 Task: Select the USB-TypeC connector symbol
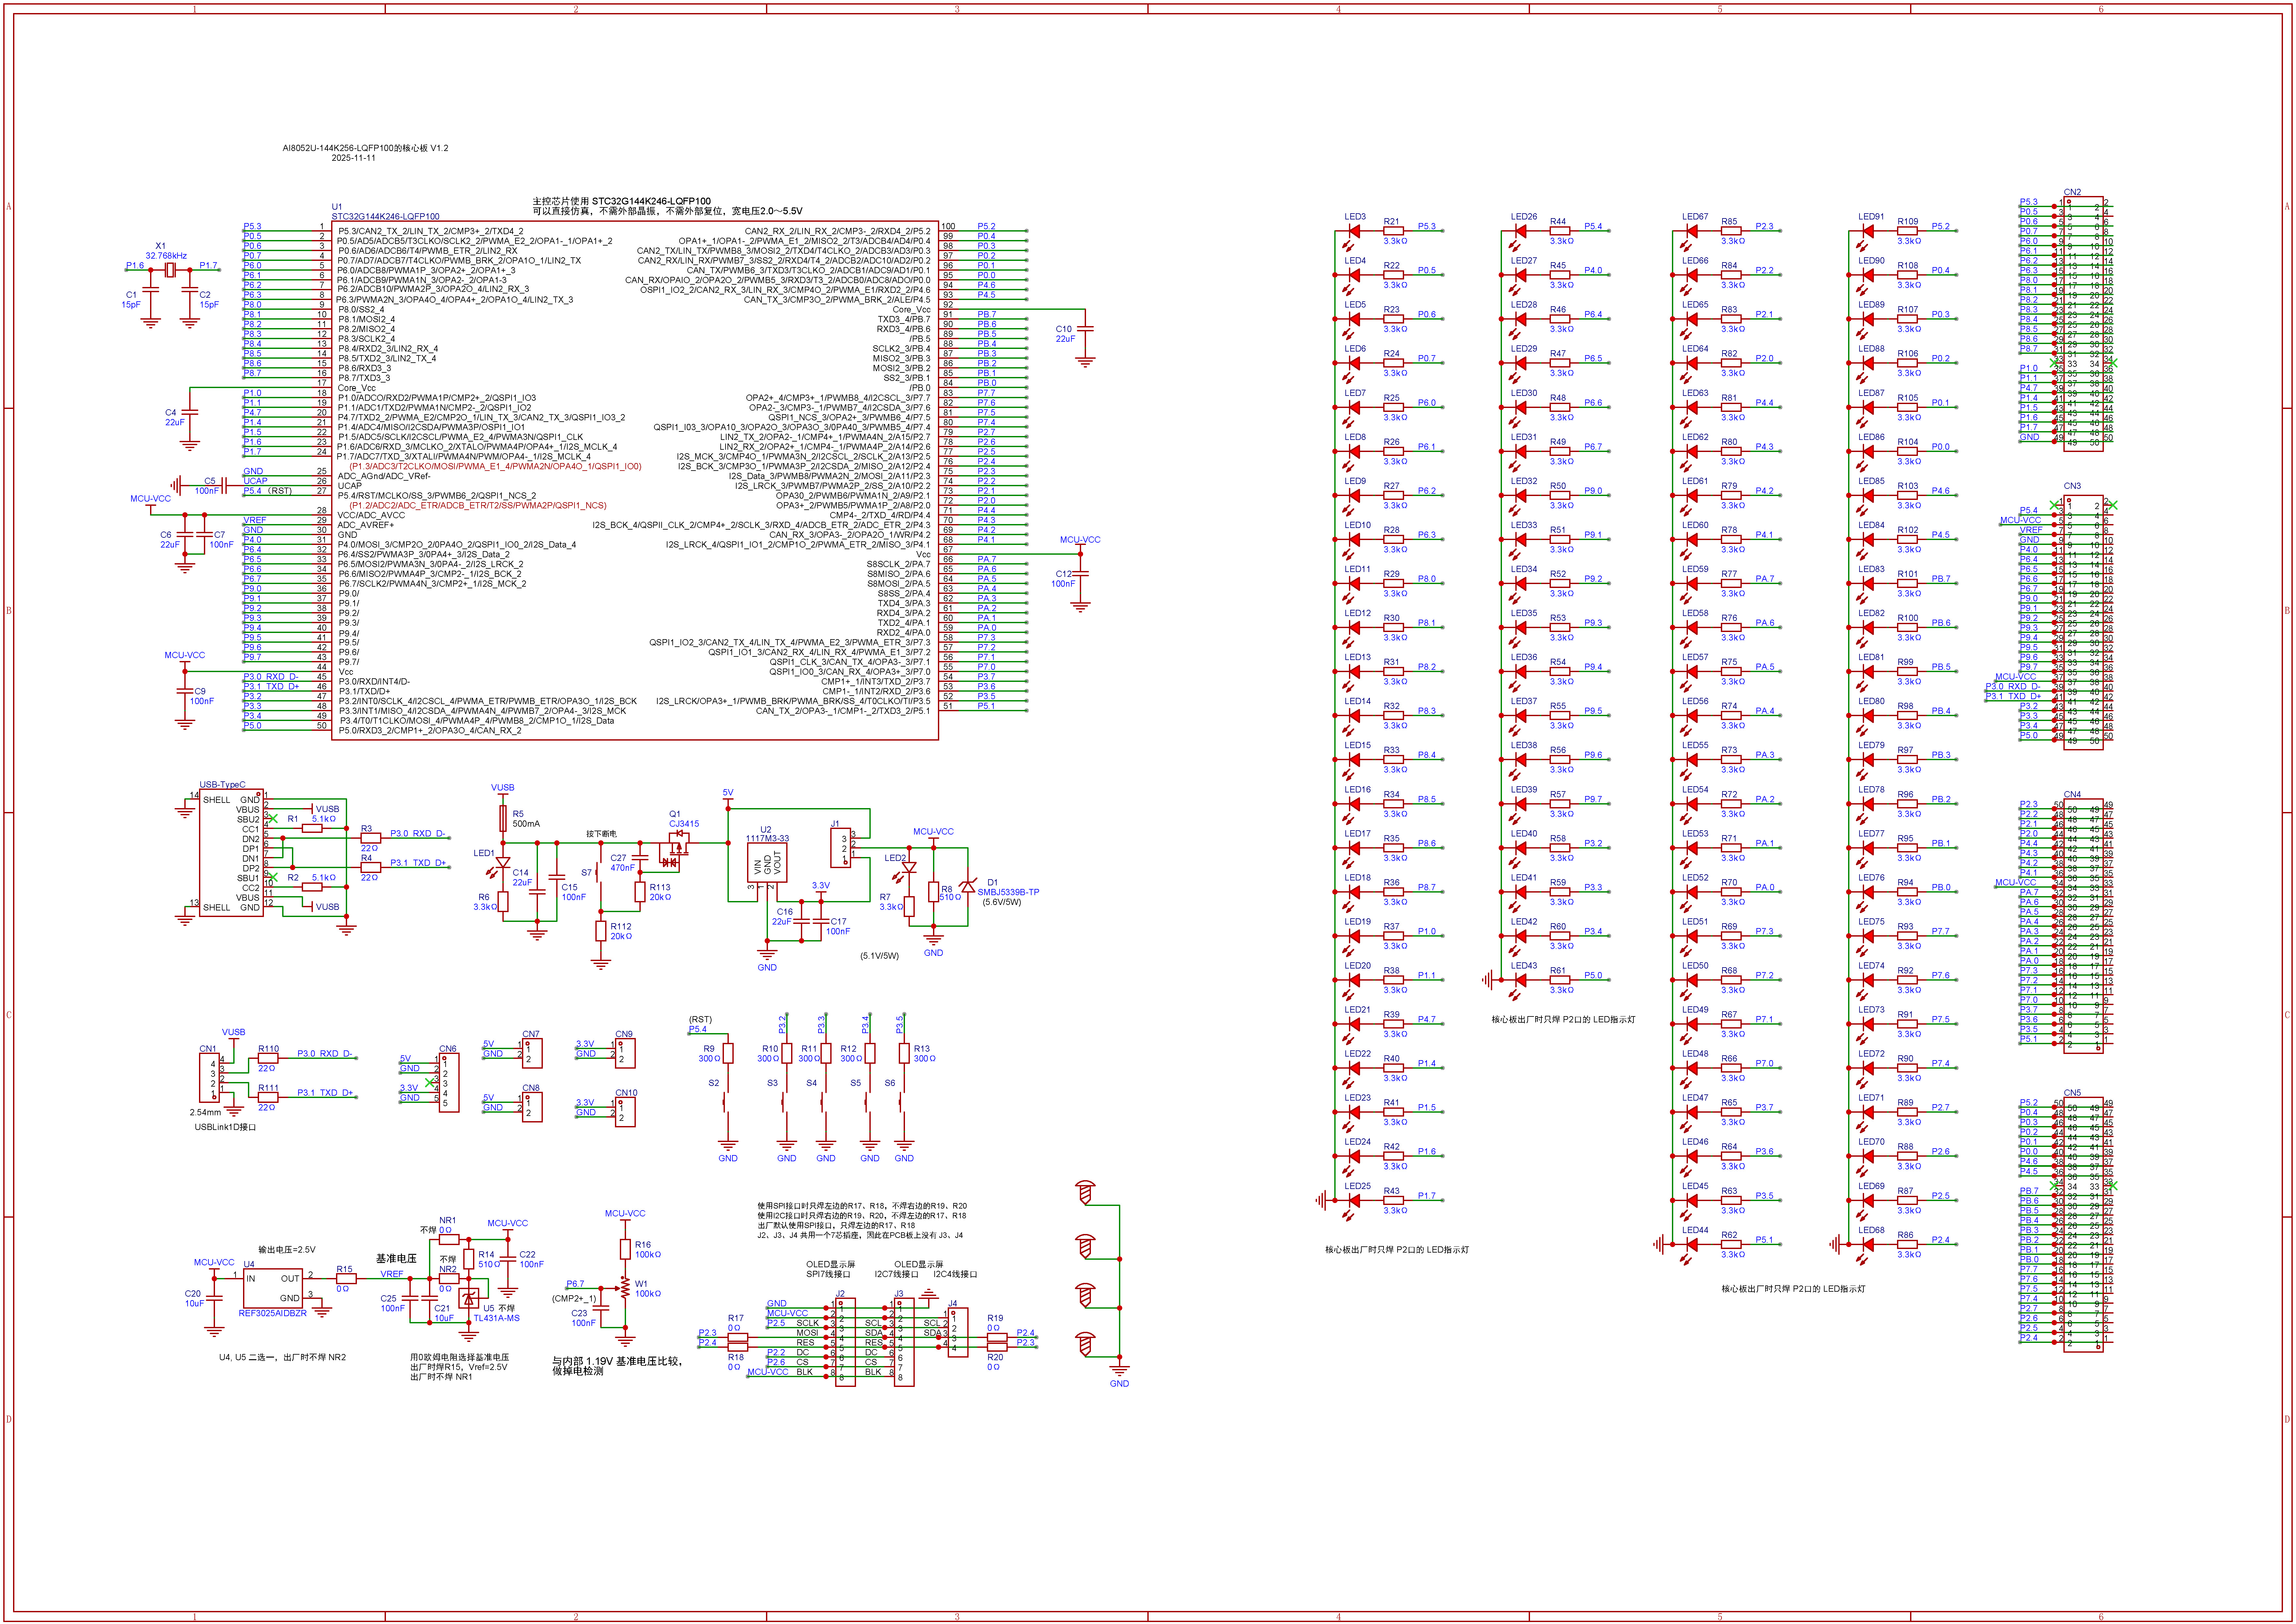231,853
